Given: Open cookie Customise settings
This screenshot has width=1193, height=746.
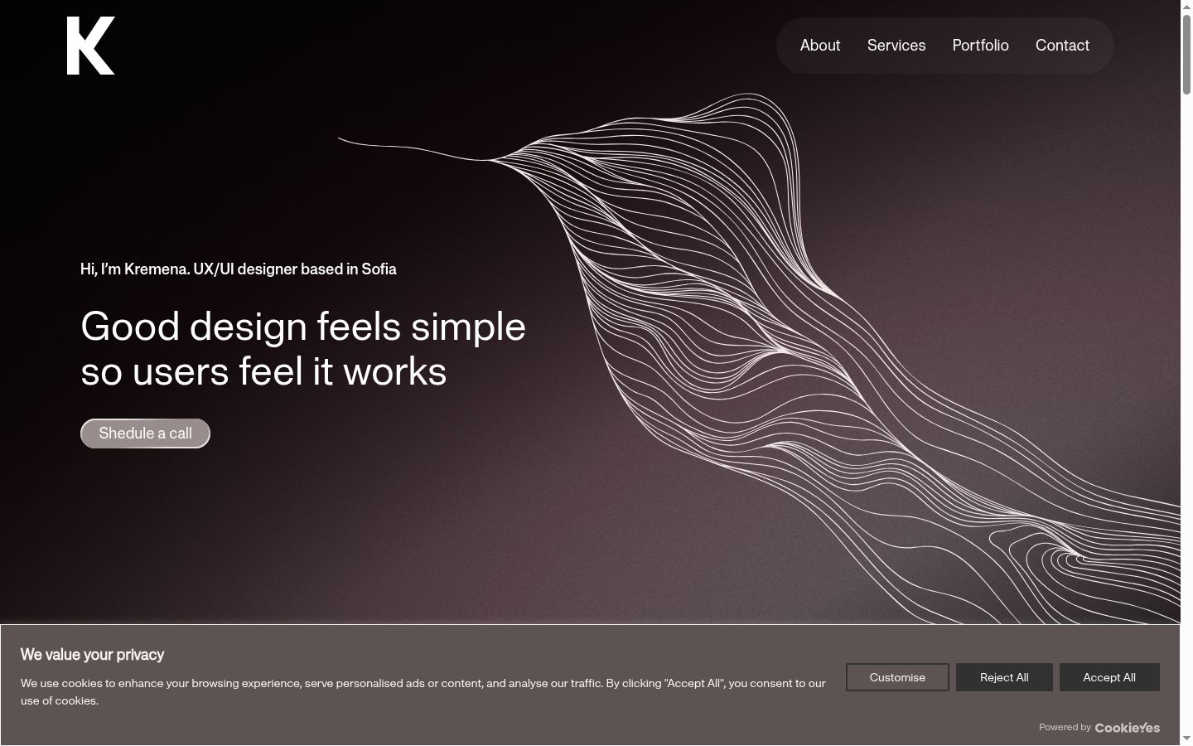Looking at the screenshot, I should [897, 677].
